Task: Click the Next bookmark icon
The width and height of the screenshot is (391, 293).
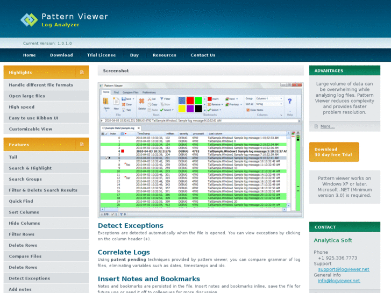Action: (227, 99)
